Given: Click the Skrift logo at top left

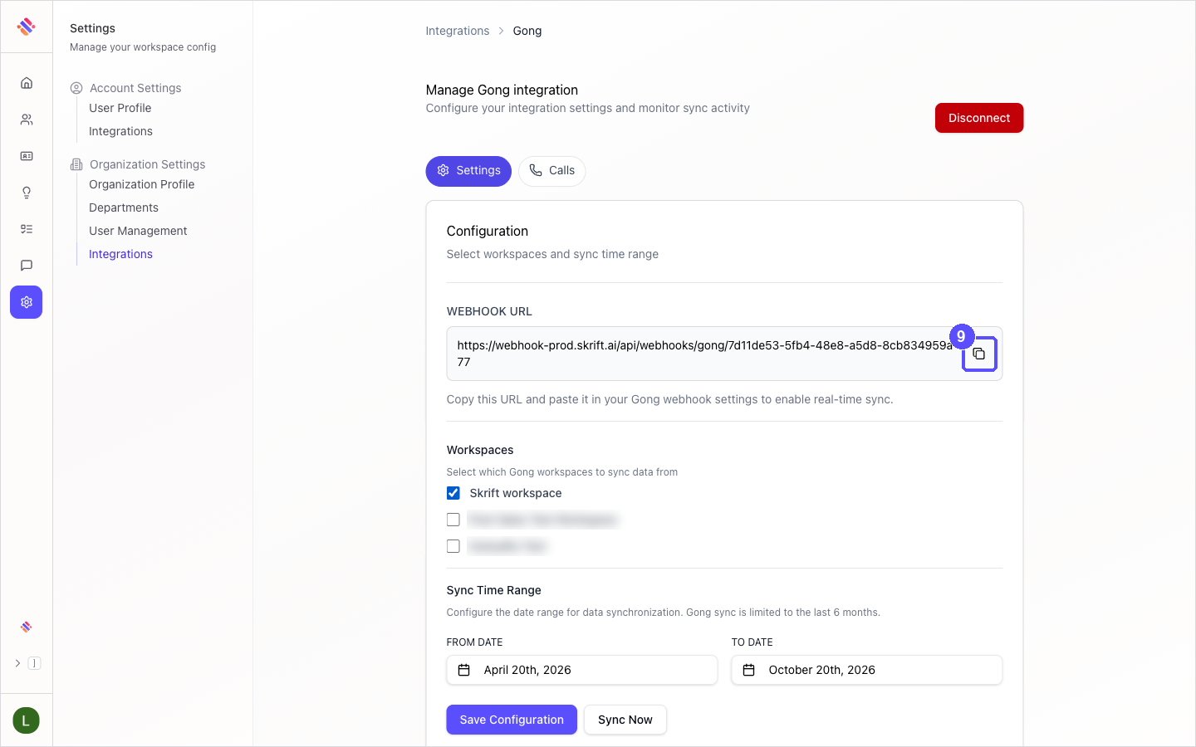Looking at the screenshot, I should (x=27, y=27).
